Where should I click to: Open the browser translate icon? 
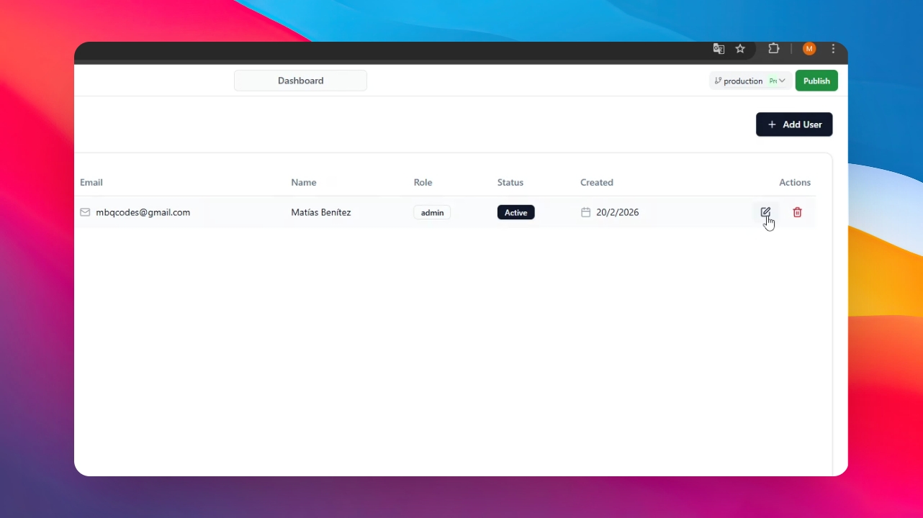coord(719,49)
